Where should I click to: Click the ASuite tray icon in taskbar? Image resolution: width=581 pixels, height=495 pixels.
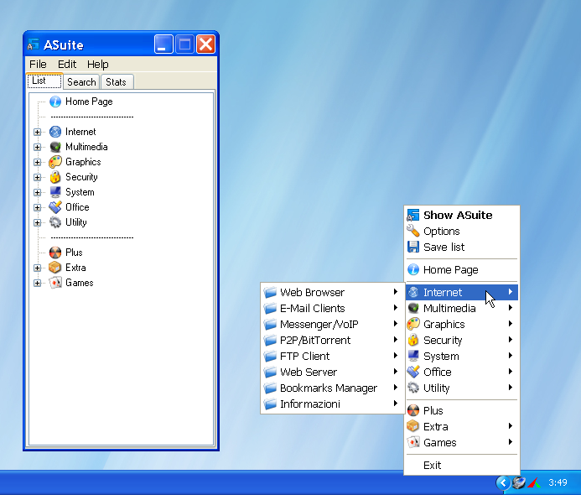519,482
